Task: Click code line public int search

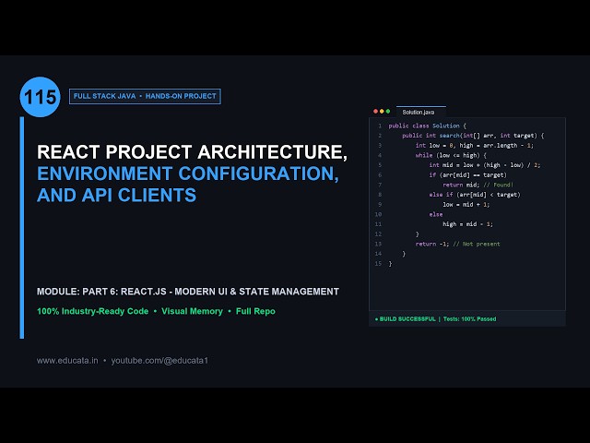Action: click(x=473, y=136)
